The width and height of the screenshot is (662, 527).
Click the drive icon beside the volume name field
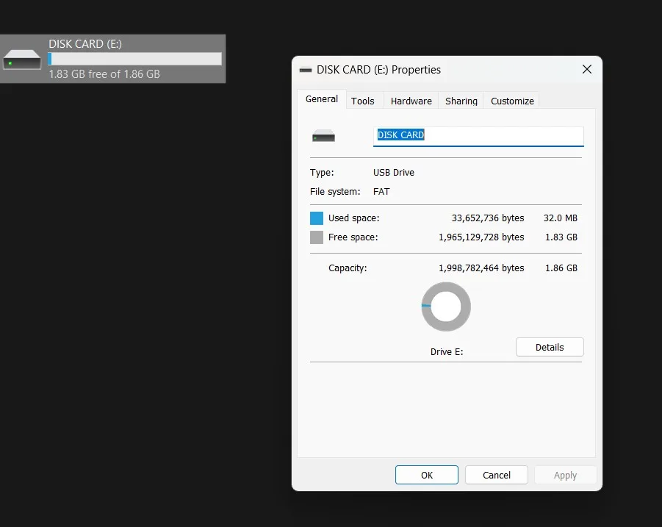[x=323, y=136]
